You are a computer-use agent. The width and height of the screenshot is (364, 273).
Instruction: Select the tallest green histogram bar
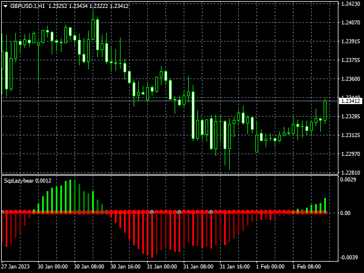point(70,196)
